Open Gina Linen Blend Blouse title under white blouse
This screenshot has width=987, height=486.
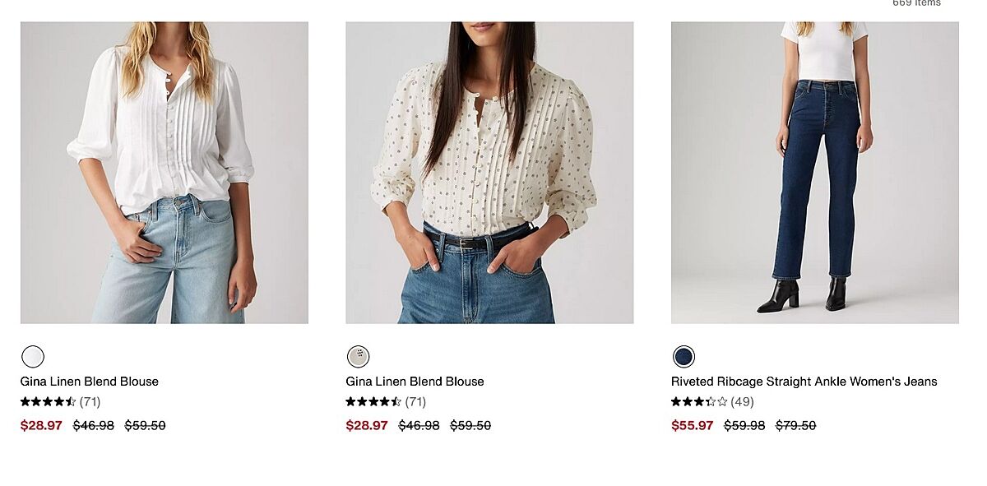90,382
